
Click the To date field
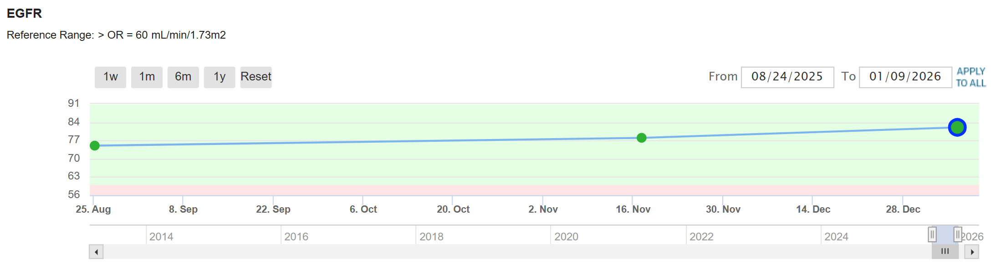tap(905, 77)
